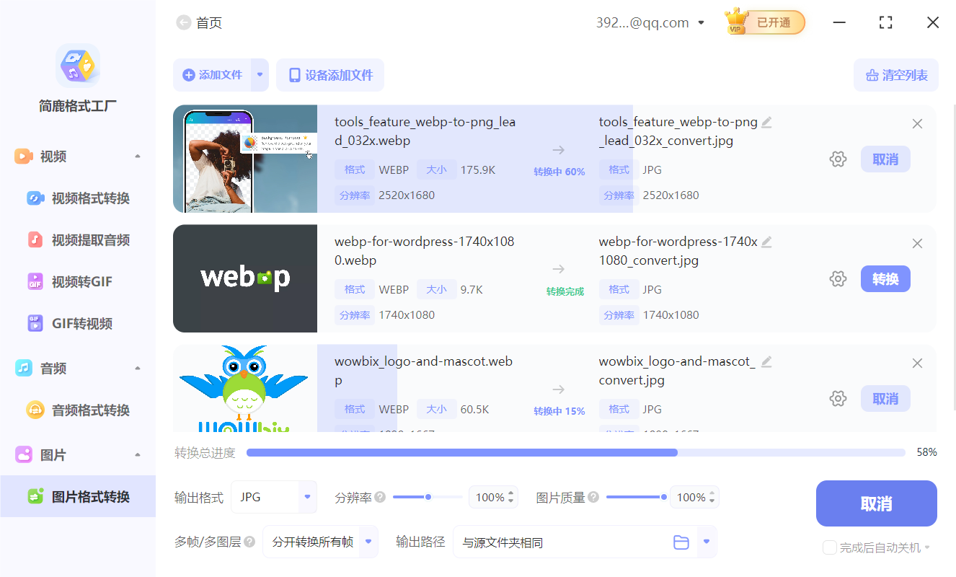Click the 清空列表 button
The height and width of the screenshot is (577, 956).
[895, 75]
